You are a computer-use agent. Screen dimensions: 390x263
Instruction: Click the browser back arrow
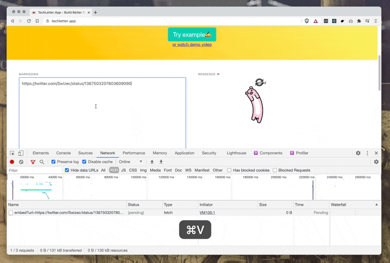(x=13, y=21)
